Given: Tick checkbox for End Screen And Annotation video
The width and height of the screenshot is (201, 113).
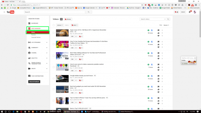Looking at the screenshot, I should (54, 44).
